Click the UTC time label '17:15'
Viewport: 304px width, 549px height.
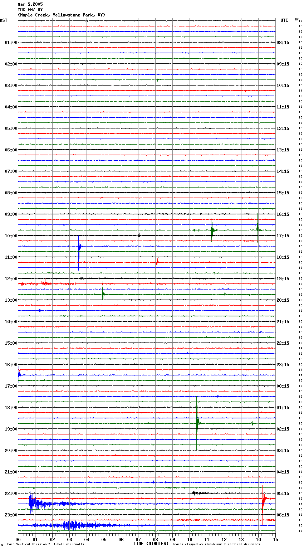point(283,236)
